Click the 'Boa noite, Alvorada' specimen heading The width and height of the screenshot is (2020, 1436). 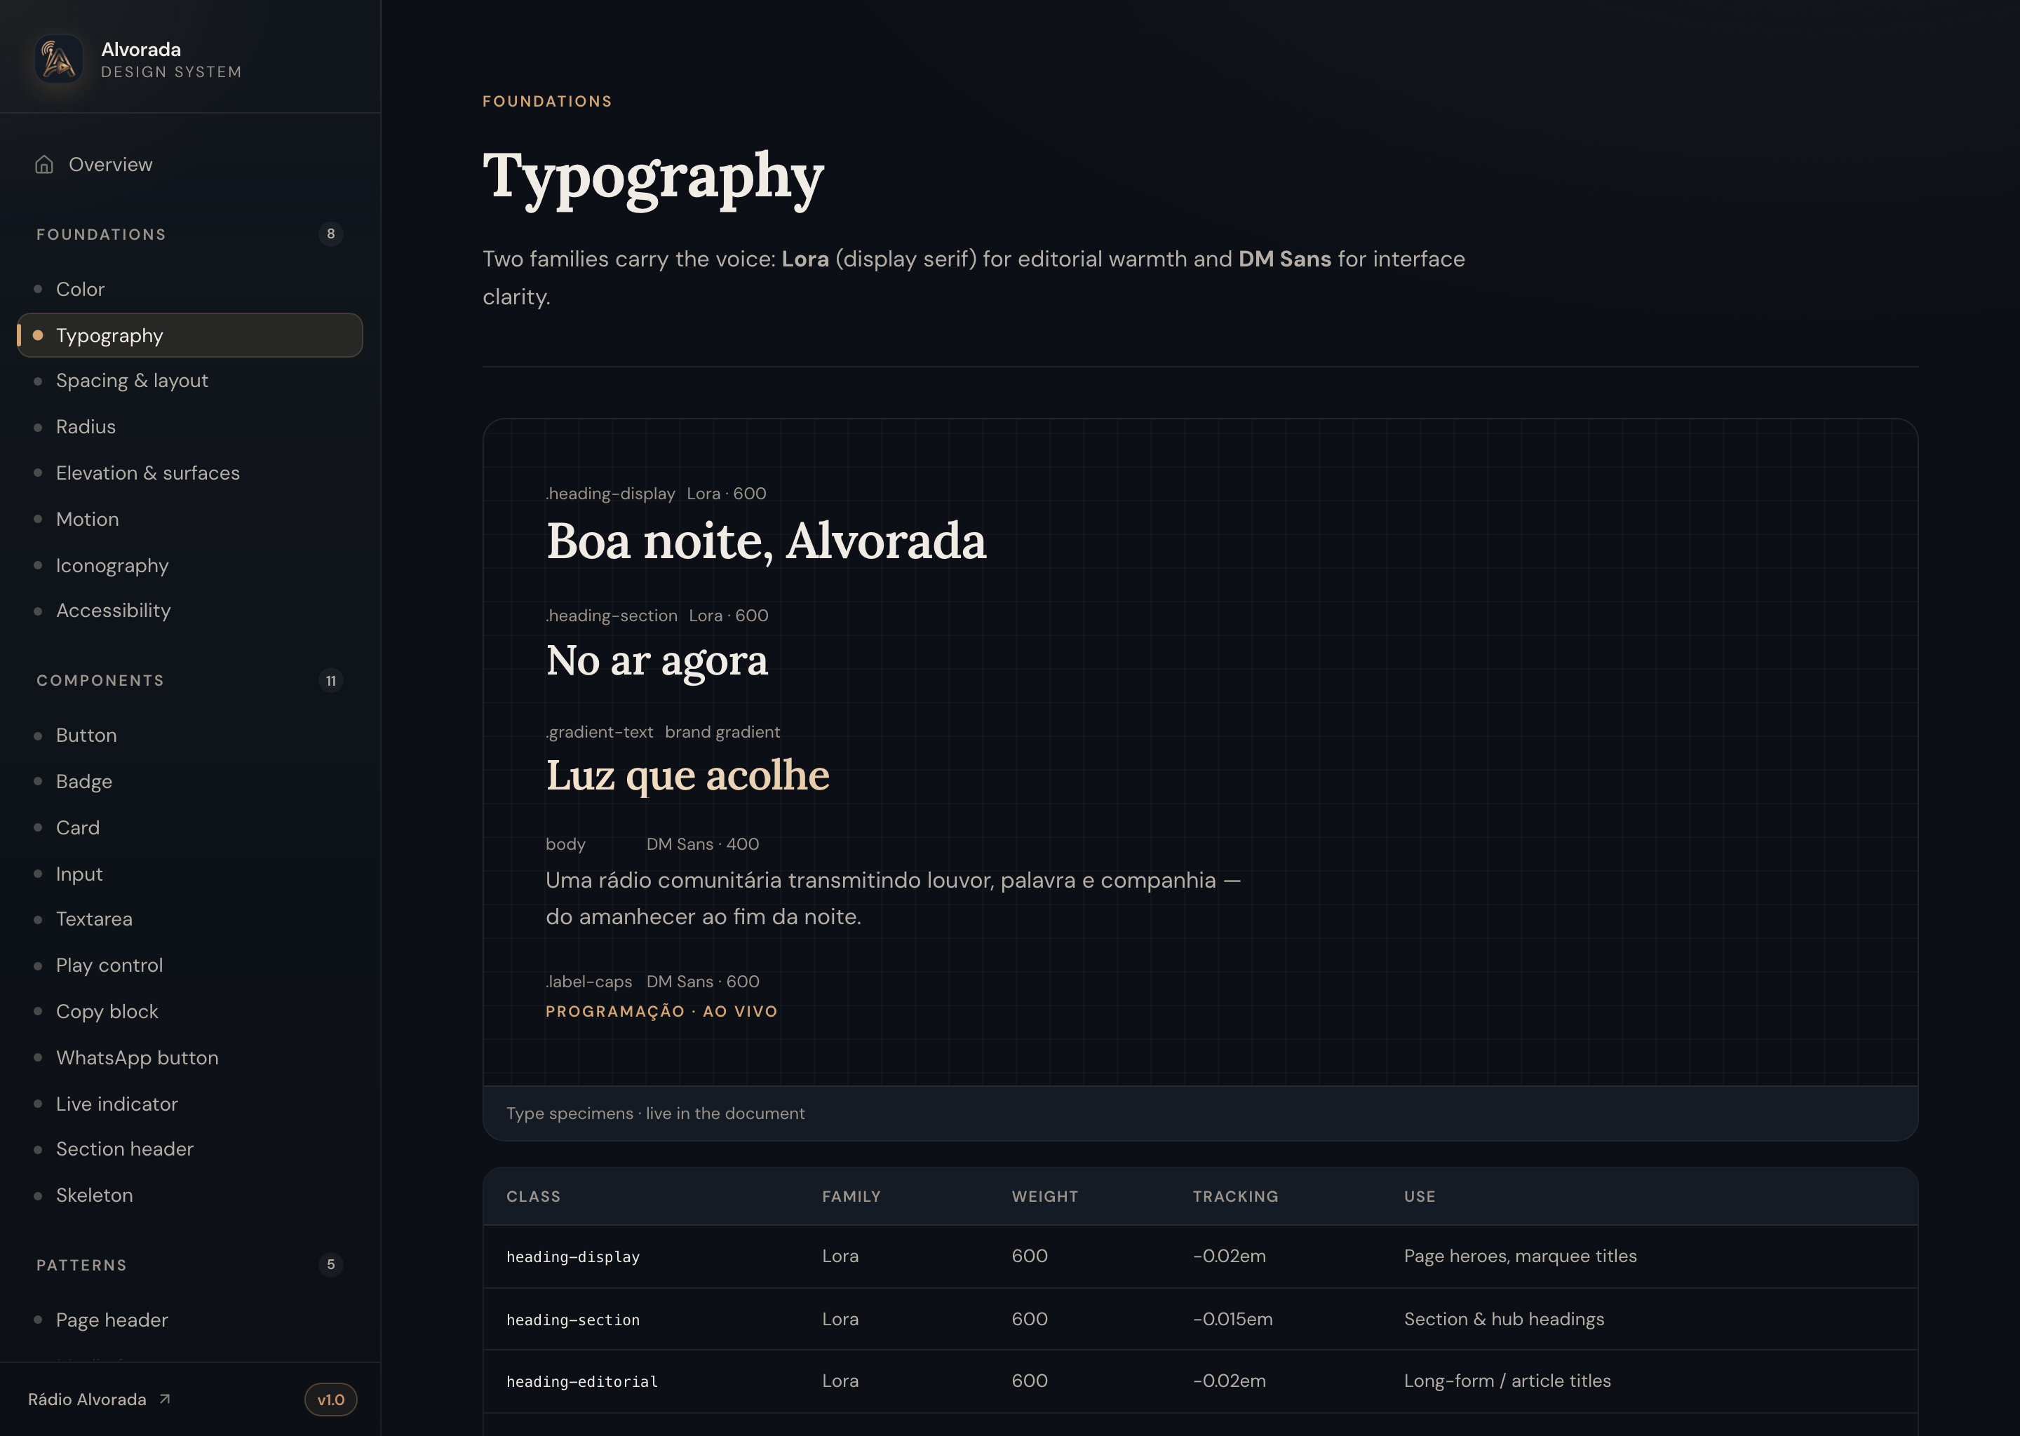pyautogui.click(x=766, y=541)
